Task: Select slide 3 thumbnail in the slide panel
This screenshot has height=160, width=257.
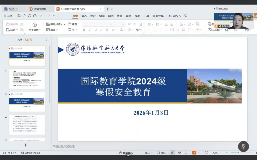Action: click(27, 102)
